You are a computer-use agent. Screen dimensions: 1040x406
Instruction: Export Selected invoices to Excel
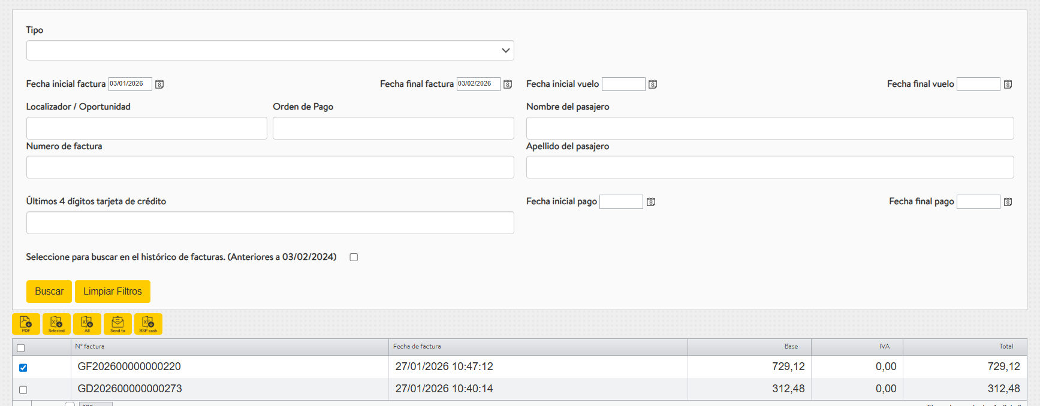(x=56, y=324)
